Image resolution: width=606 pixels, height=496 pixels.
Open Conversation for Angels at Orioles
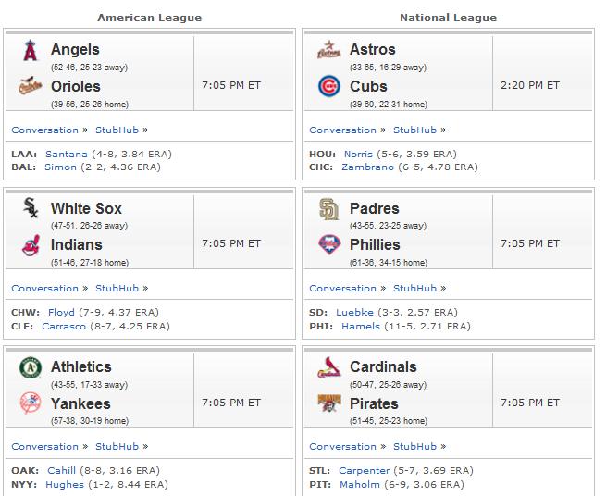pos(44,130)
